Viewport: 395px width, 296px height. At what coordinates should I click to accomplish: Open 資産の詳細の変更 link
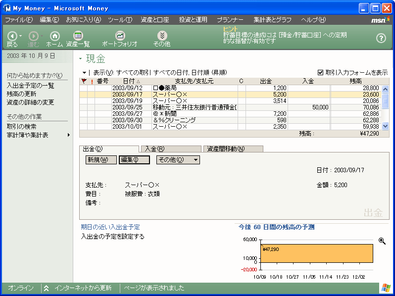pos(31,102)
